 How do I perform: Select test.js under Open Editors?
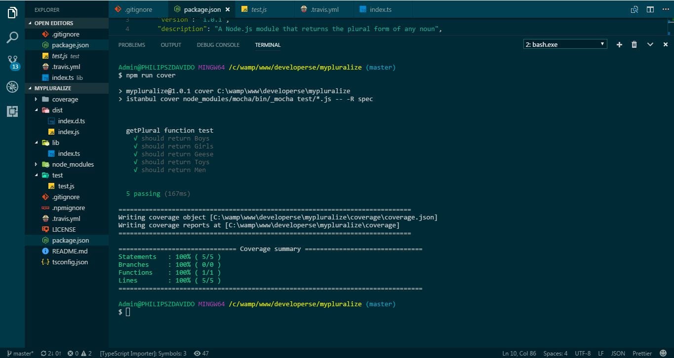pos(67,56)
